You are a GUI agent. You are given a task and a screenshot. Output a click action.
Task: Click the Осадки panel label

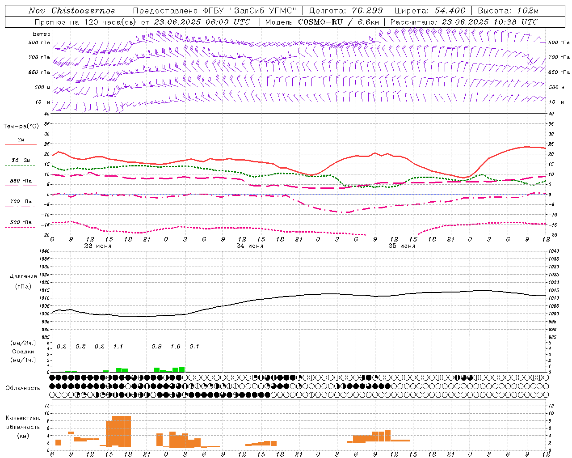(x=23, y=352)
